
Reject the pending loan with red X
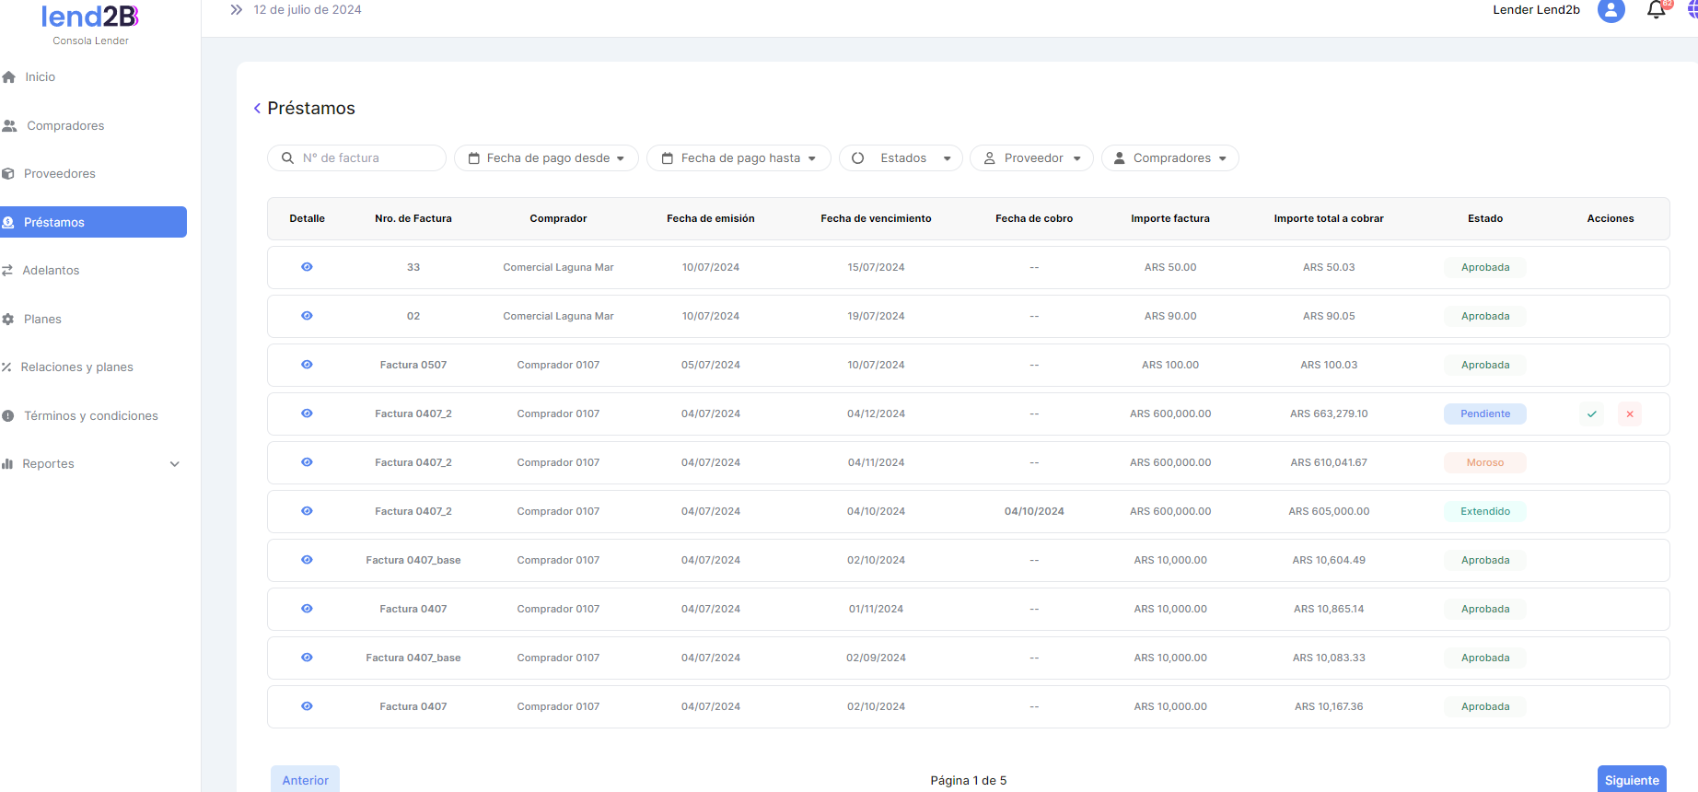1629,414
